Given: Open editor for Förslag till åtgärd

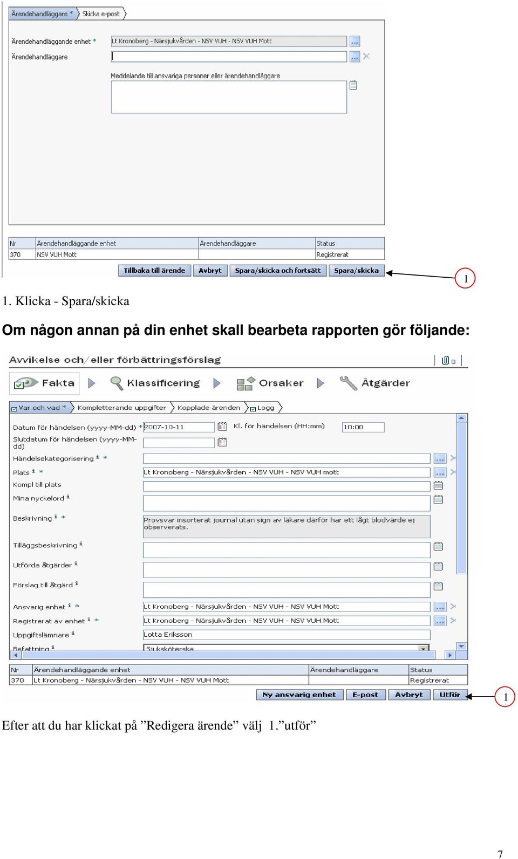Looking at the screenshot, I should [438, 586].
